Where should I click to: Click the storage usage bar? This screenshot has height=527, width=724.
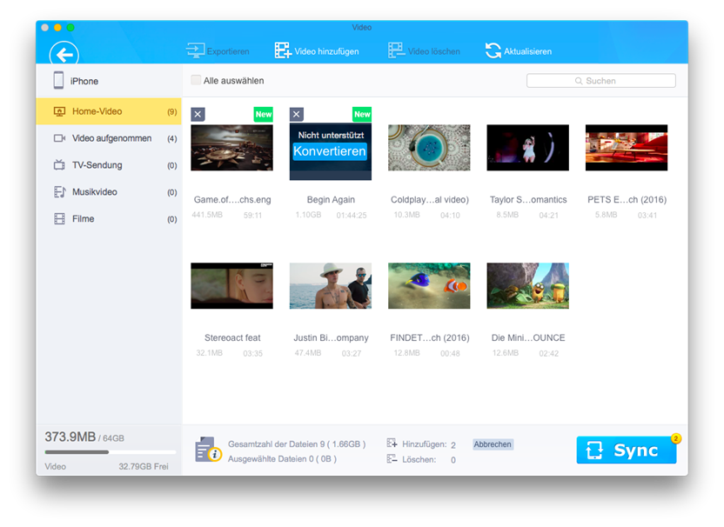coord(110,452)
